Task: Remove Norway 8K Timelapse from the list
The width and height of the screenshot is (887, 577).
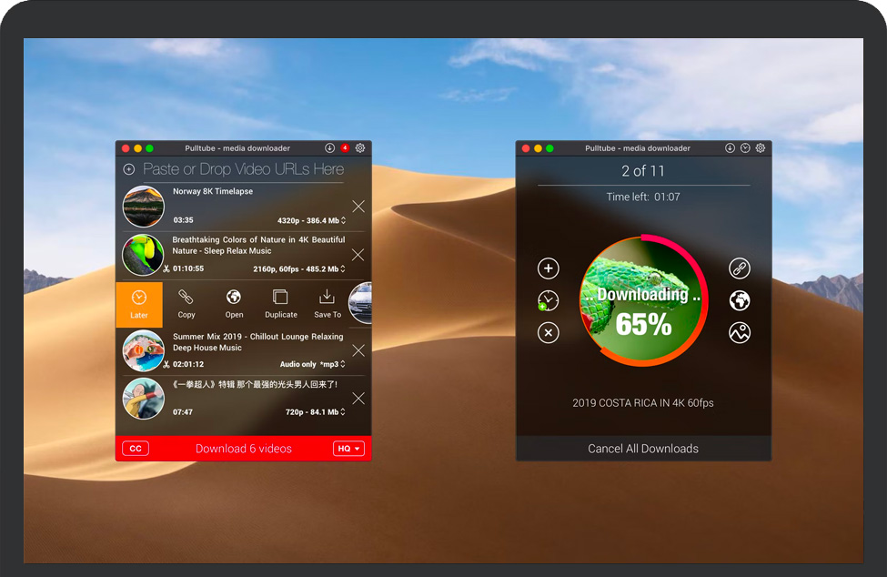Action: coord(358,207)
